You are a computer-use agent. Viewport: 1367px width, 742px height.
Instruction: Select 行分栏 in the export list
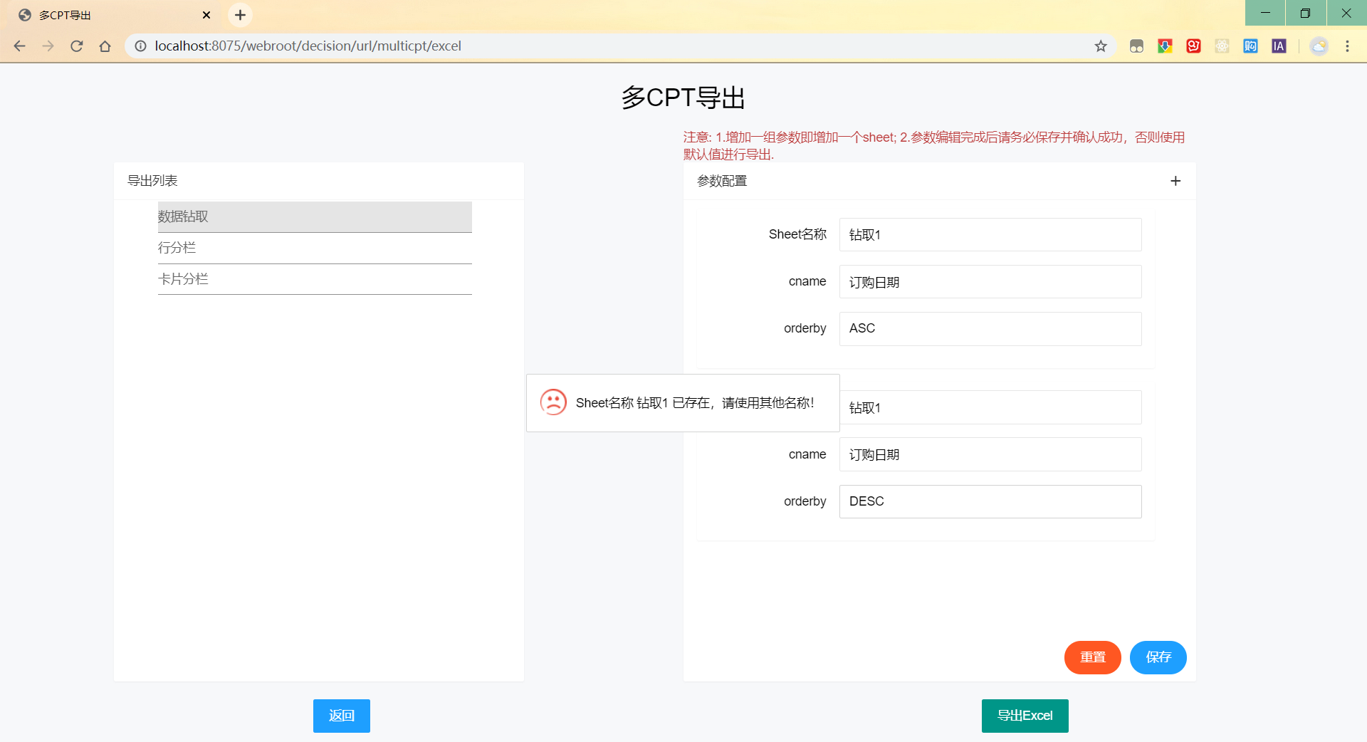click(315, 248)
